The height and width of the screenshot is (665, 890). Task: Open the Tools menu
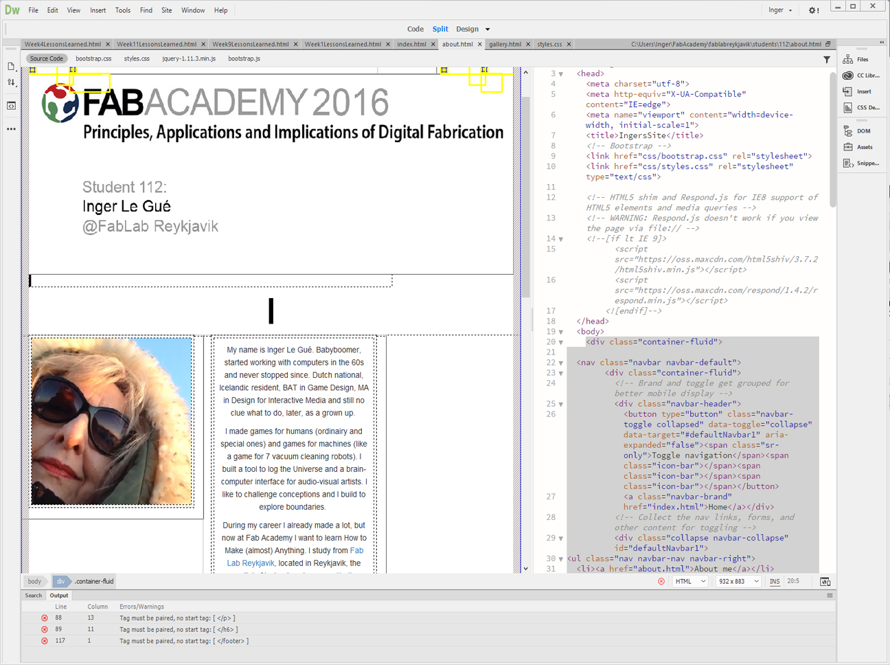[x=123, y=10]
